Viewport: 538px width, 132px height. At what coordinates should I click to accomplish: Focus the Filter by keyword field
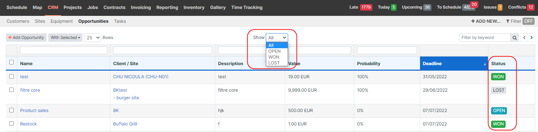[x=485, y=38]
